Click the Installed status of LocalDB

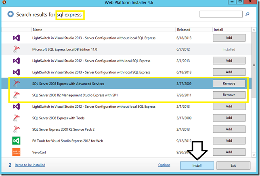tap(229, 49)
